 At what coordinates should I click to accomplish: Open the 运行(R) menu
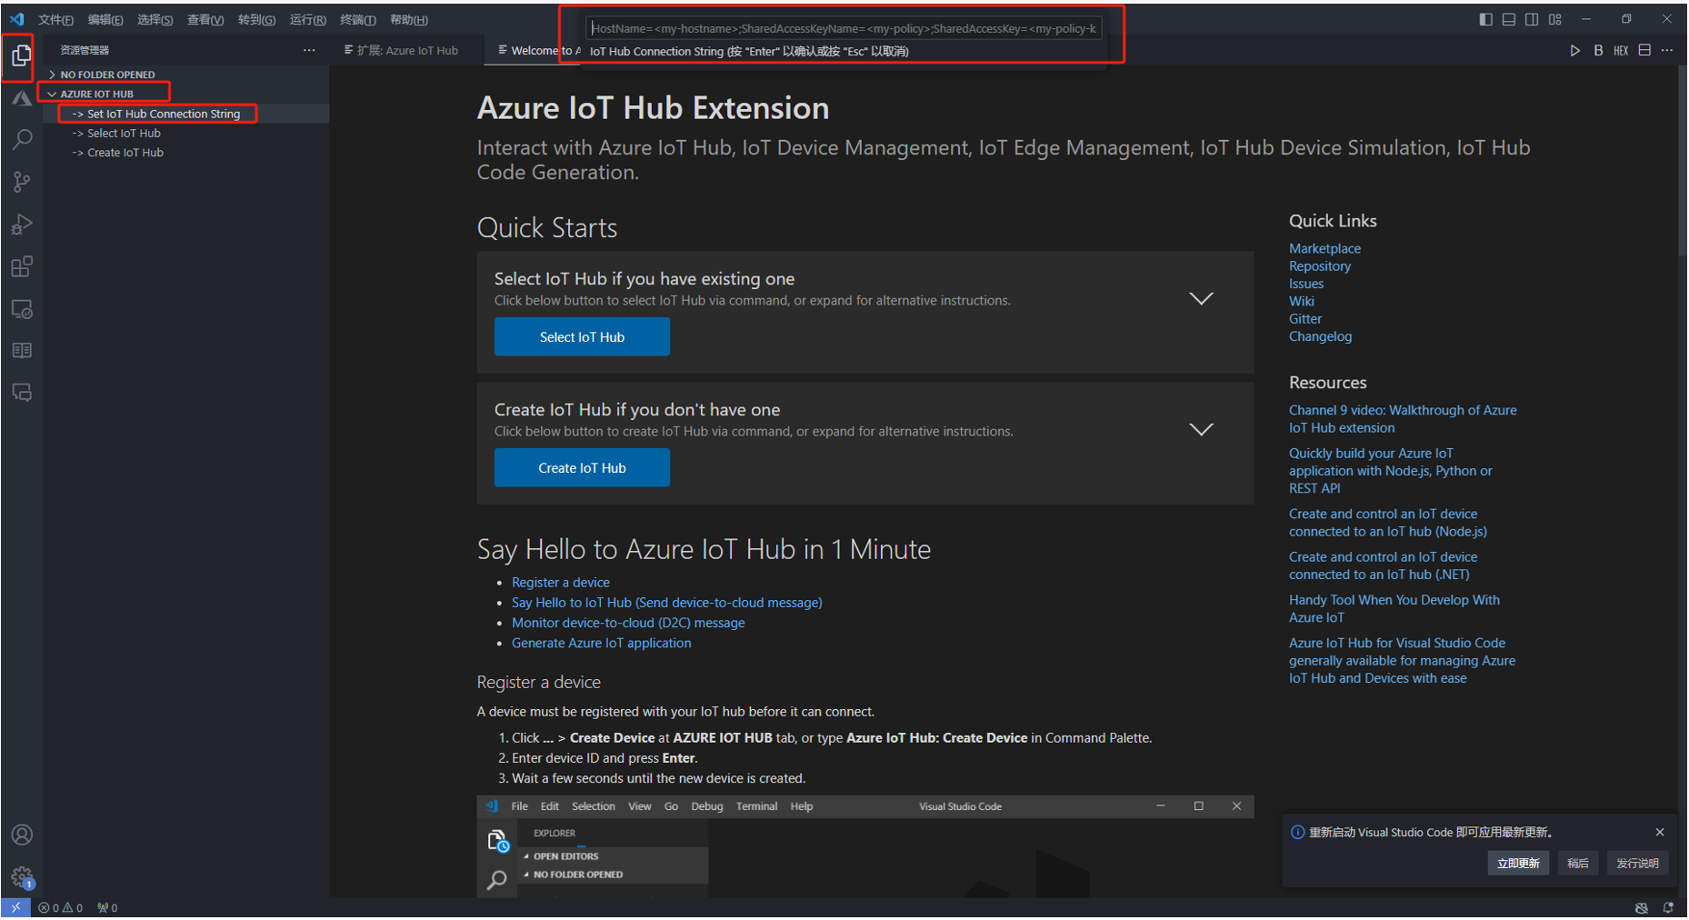tap(307, 20)
